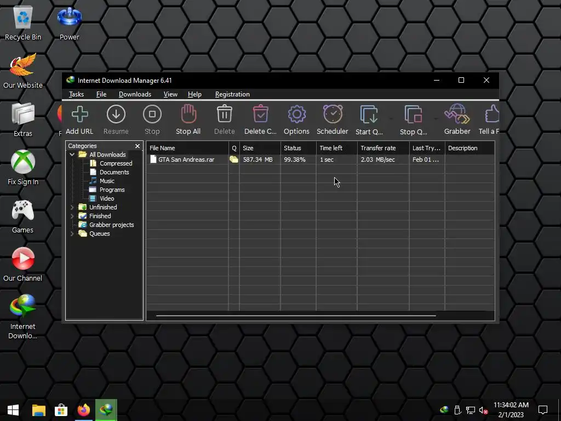This screenshot has height=421, width=561.
Task: Click the Add URL toolbar icon
Action: (80, 115)
